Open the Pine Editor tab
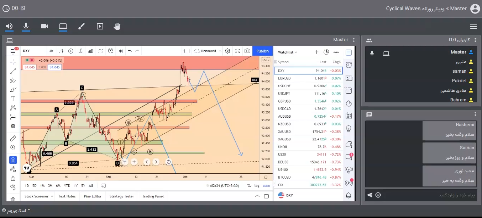 pyautogui.click(x=93, y=196)
